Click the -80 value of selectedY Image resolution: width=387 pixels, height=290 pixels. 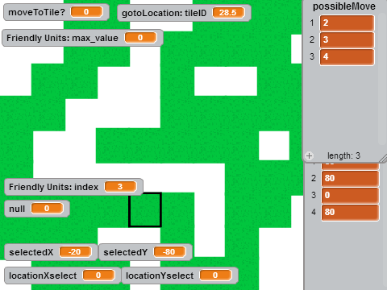click(x=169, y=252)
